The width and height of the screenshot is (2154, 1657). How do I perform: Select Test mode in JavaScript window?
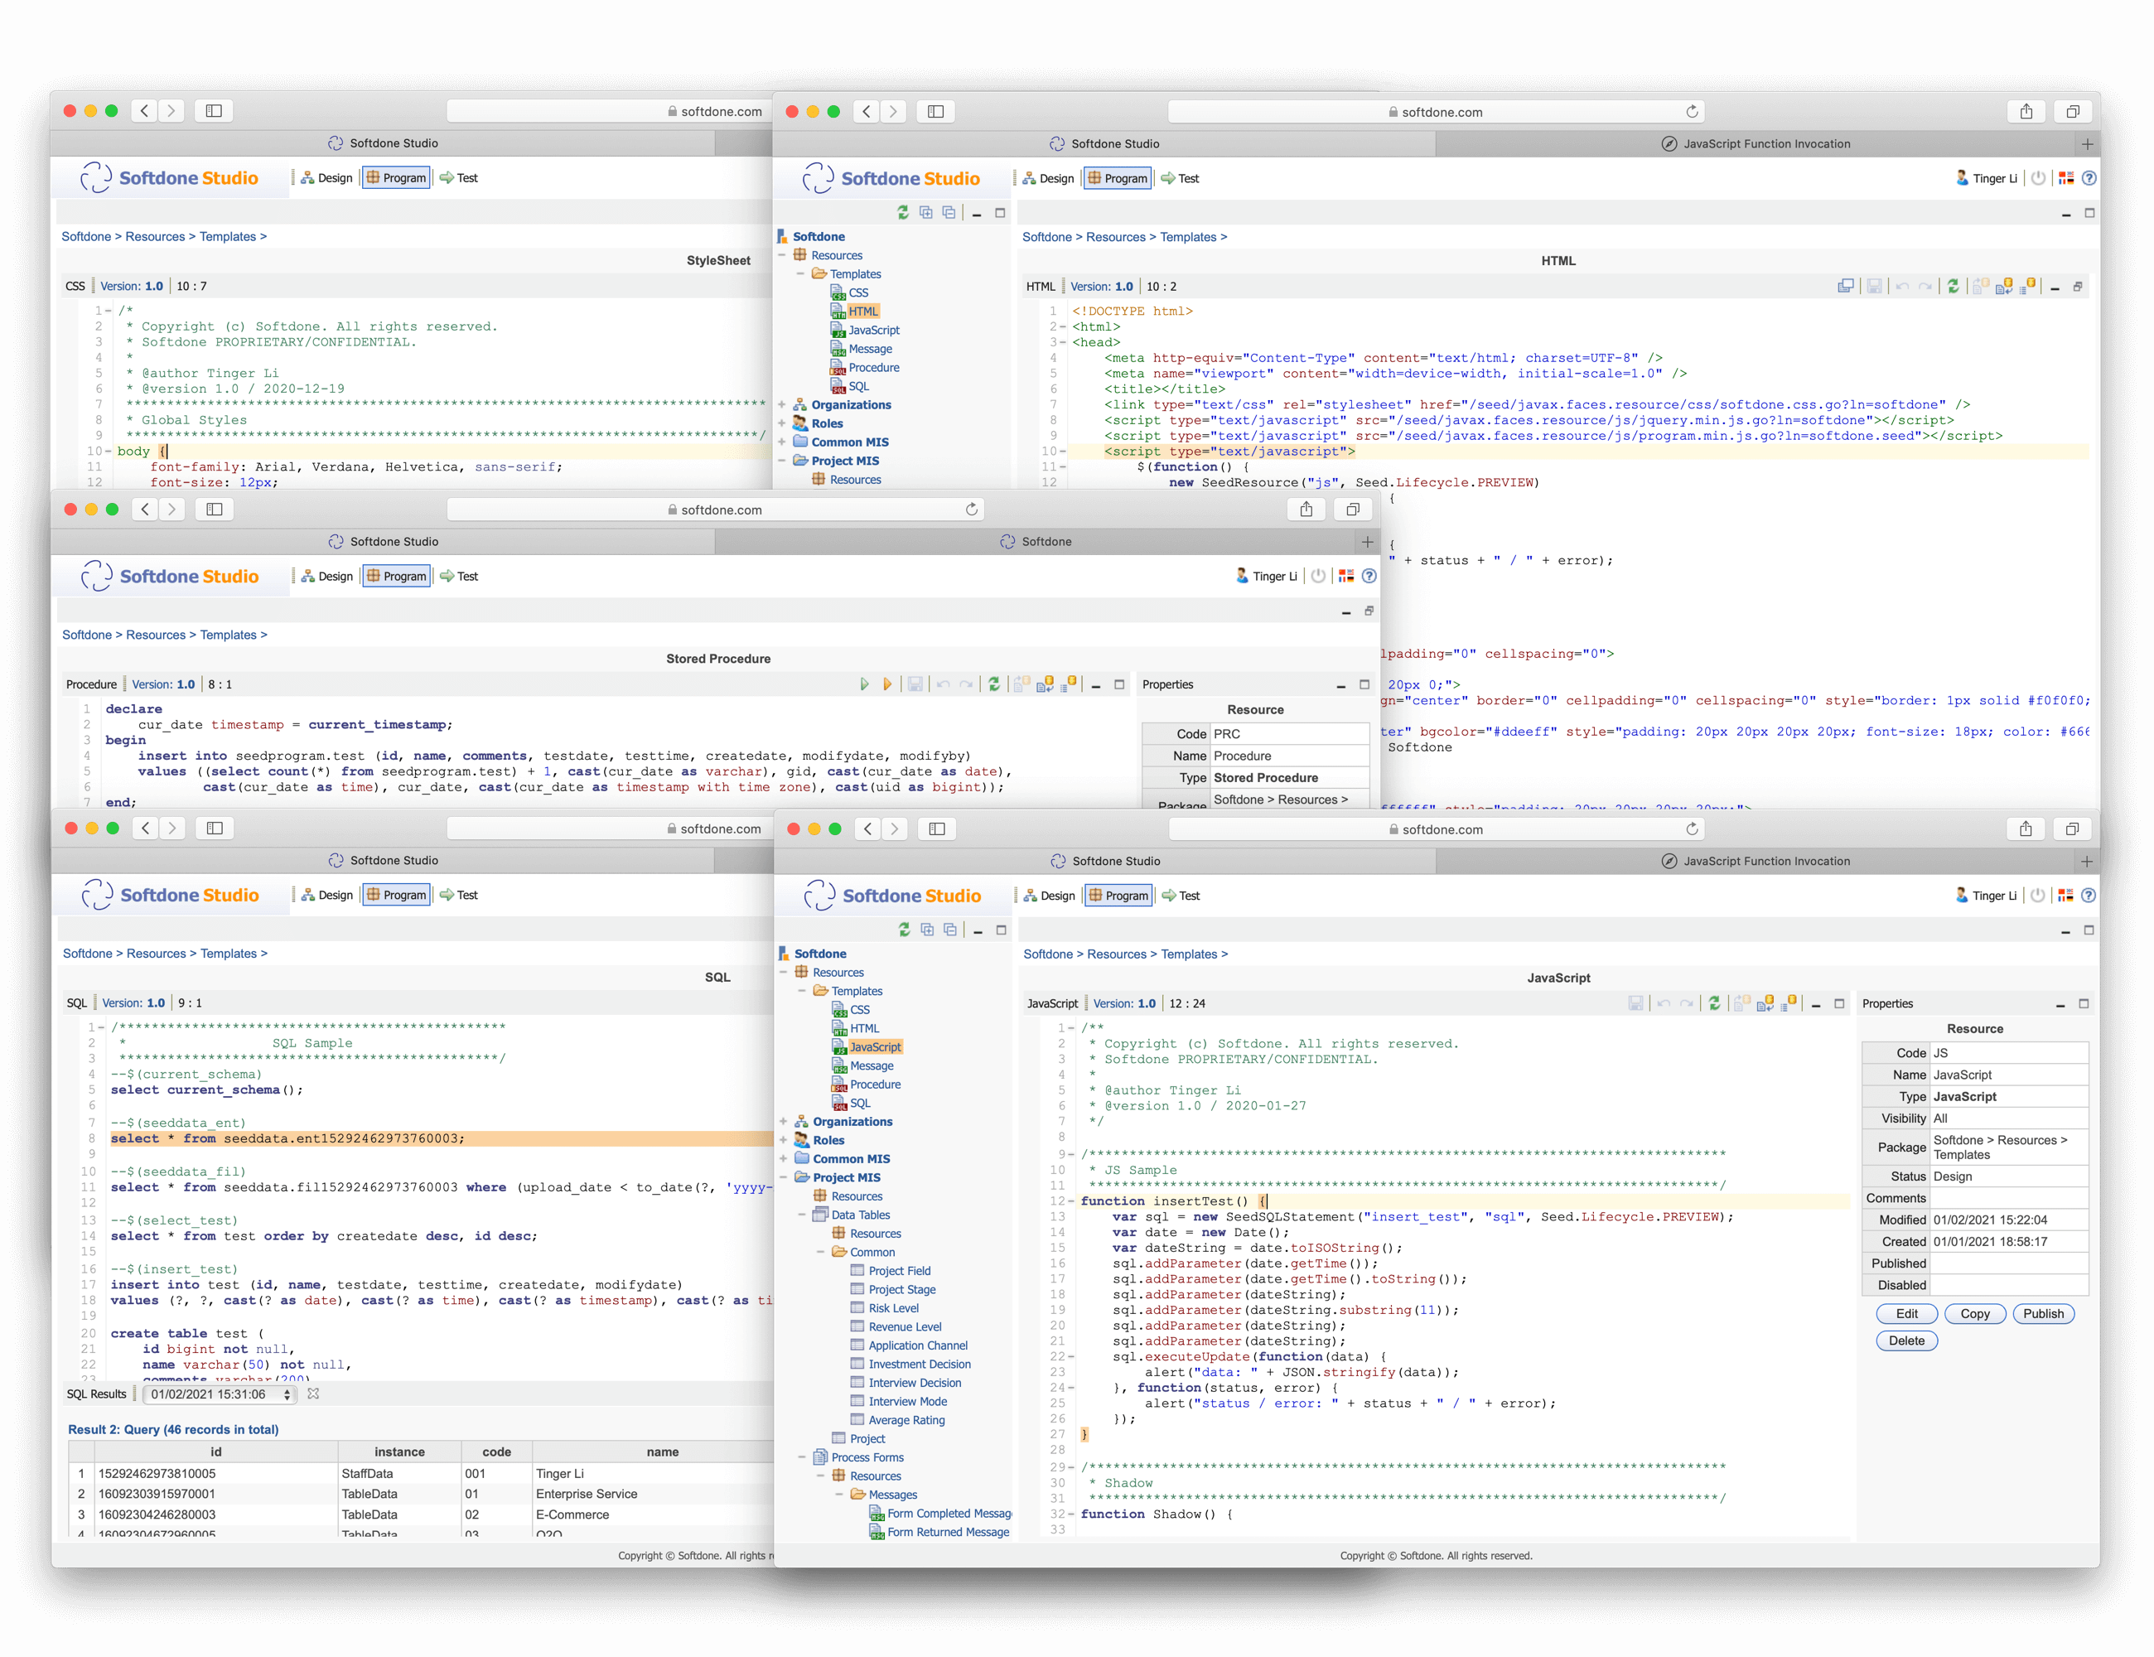click(x=1181, y=896)
